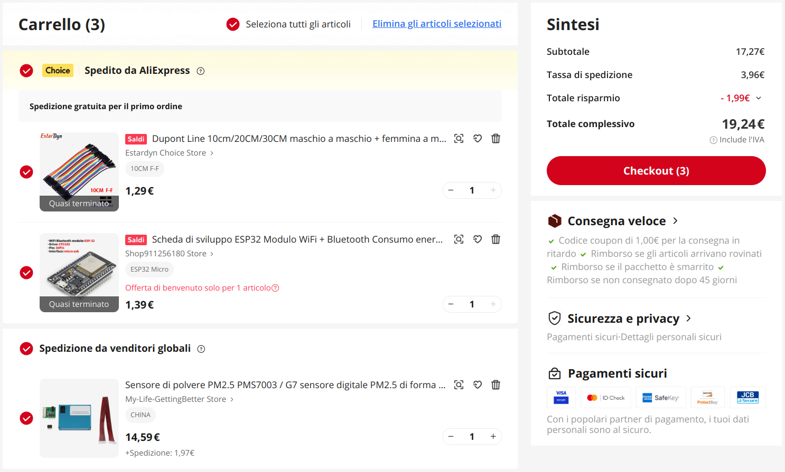Image resolution: width=785 pixels, height=472 pixels.
Task: Find similar items for ESP32 board
Action: [459, 239]
